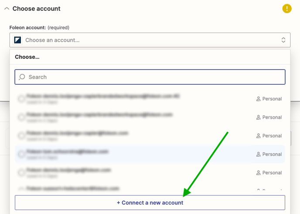This screenshot has width=300, height=214.
Task: Focus the Search accounts input field
Action: [153, 77]
